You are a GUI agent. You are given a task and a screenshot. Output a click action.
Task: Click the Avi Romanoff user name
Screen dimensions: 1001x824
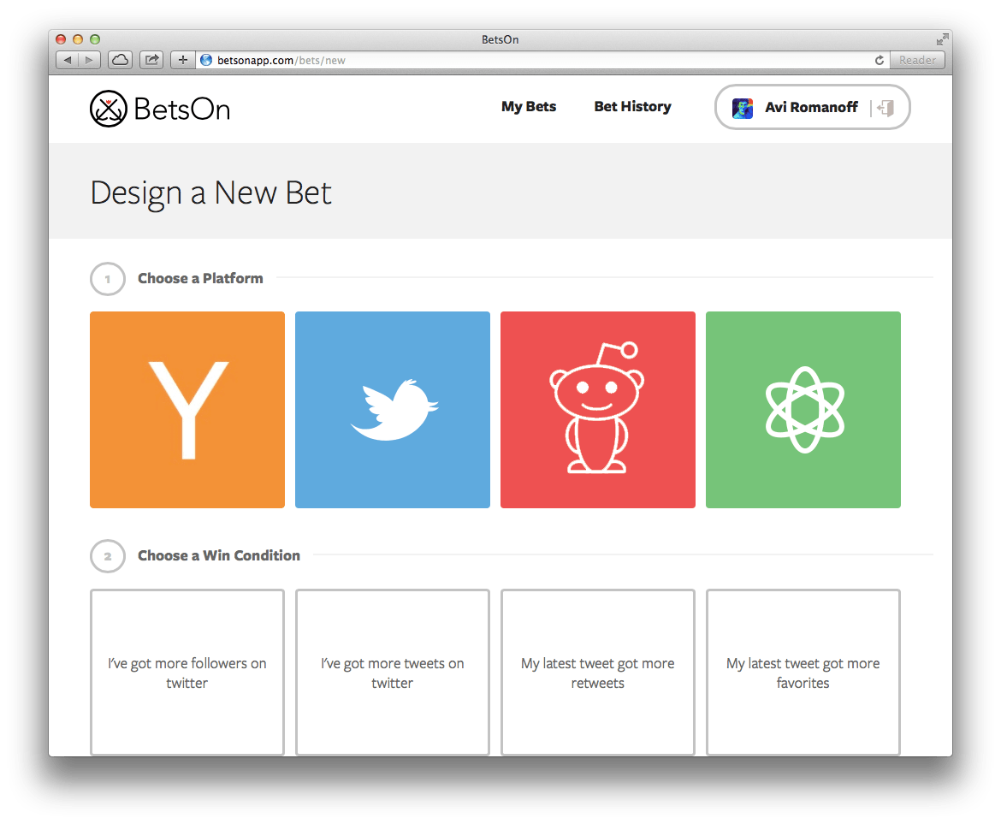[x=811, y=107]
